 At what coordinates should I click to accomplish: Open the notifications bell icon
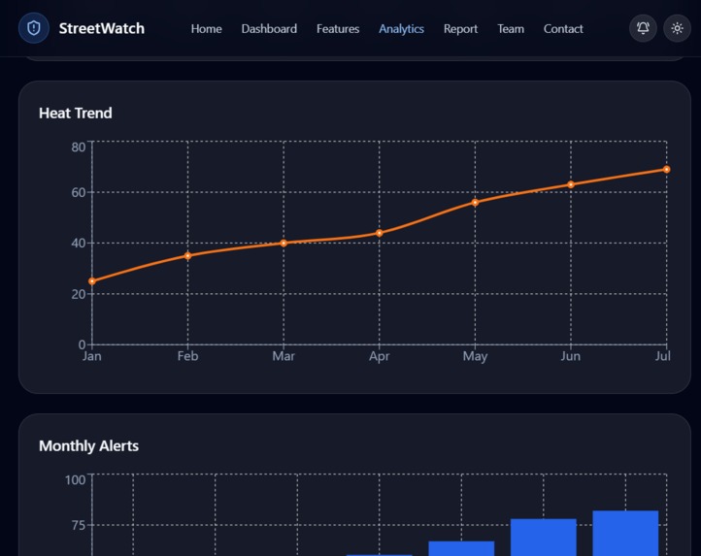click(643, 28)
